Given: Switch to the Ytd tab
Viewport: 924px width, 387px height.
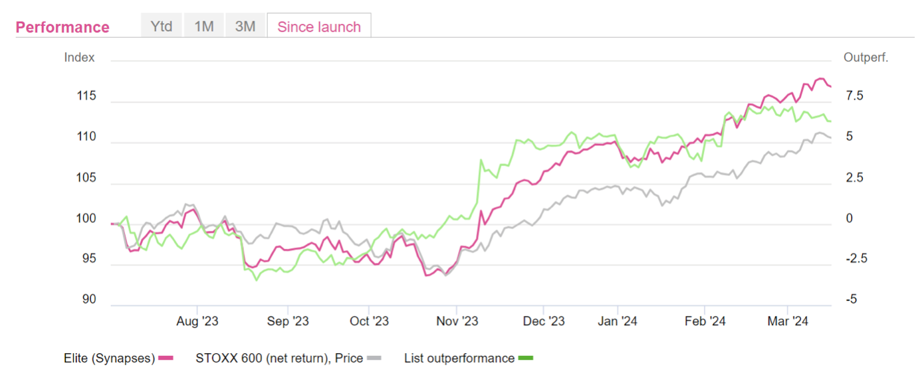Looking at the screenshot, I should point(162,27).
